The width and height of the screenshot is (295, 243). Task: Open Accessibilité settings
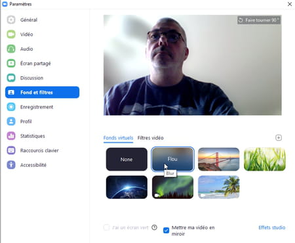(x=11, y=165)
